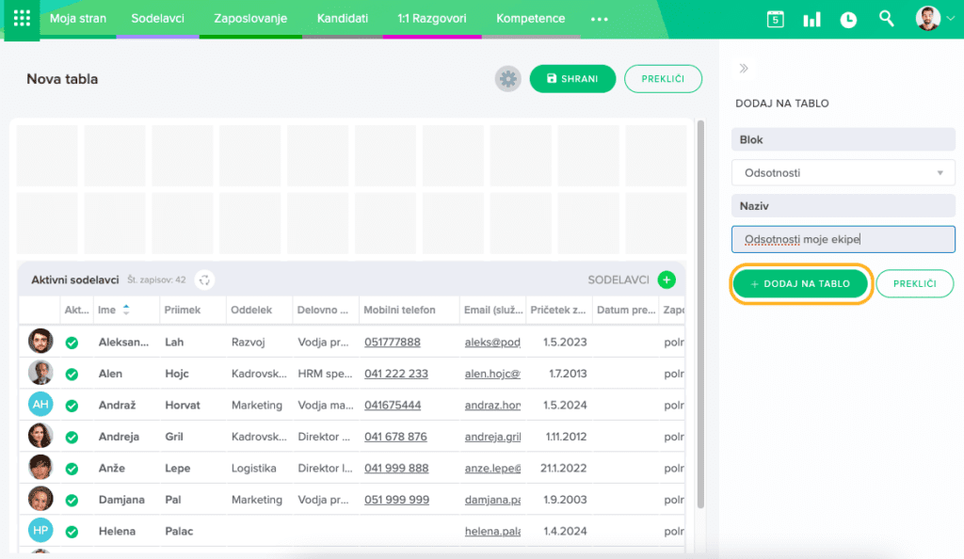The height and width of the screenshot is (559, 964).
Task: Open the calendar icon in top bar
Action: coord(775,19)
